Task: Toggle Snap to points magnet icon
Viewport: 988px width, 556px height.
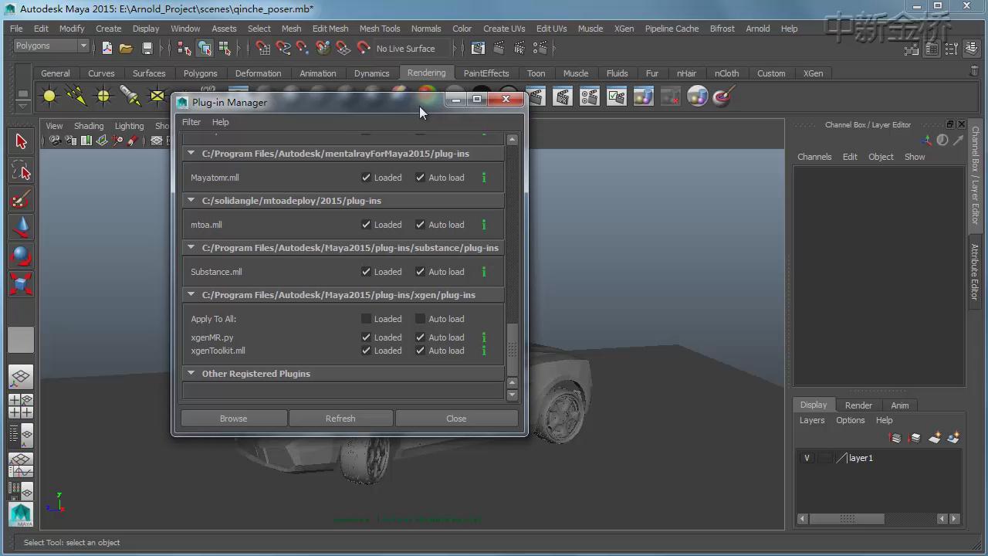Action: [x=303, y=48]
